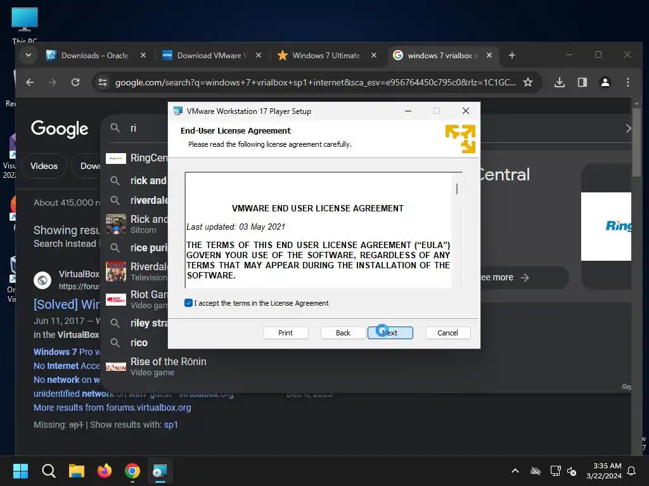Click the RingCentral logo thumbnail
Image resolution: width=649 pixels, height=486 pixels.
[606, 227]
